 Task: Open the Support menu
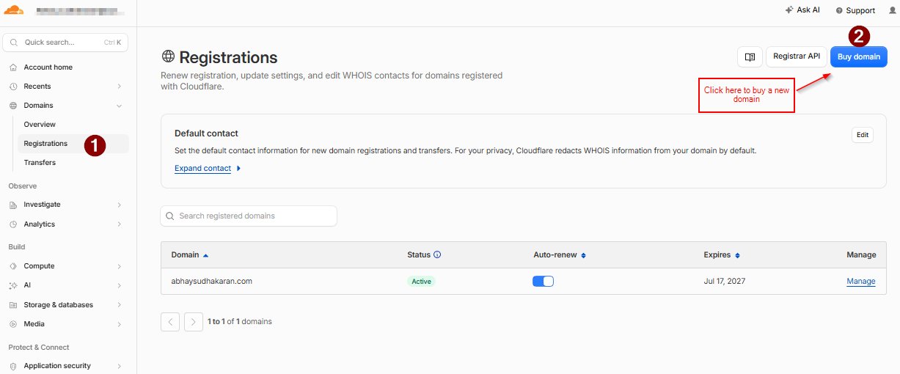[855, 10]
